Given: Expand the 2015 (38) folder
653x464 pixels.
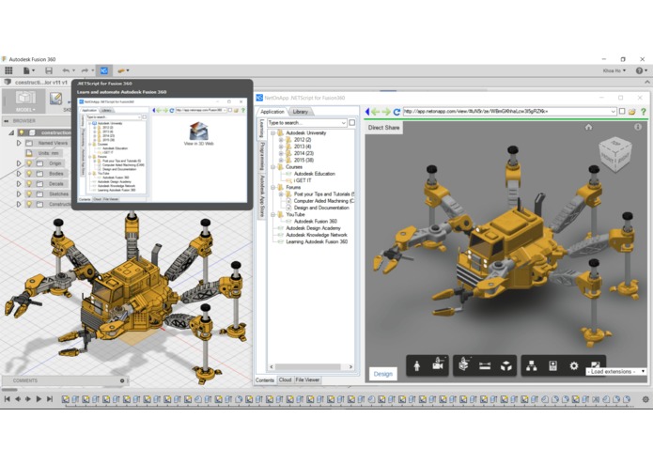Looking at the screenshot, I should (x=281, y=161).
